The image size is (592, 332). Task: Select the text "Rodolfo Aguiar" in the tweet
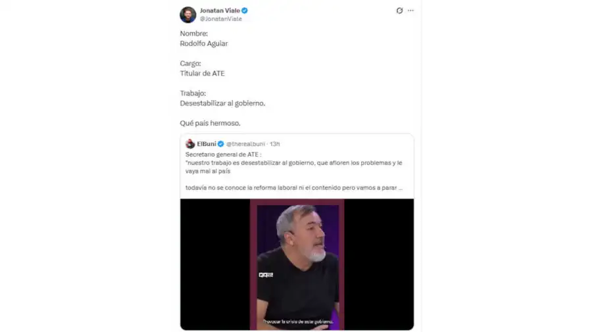click(x=204, y=43)
